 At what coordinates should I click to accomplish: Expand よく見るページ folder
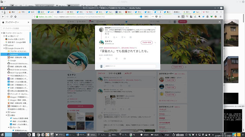(x=4, y=36)
